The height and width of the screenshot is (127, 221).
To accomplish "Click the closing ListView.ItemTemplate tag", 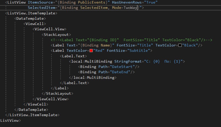I will [x=32, y=115].
